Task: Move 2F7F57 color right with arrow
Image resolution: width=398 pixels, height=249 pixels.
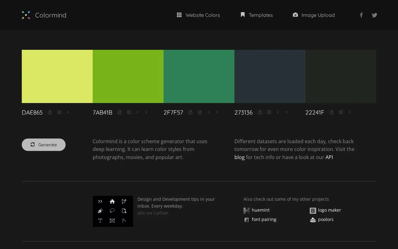Action: coord(217,112)
